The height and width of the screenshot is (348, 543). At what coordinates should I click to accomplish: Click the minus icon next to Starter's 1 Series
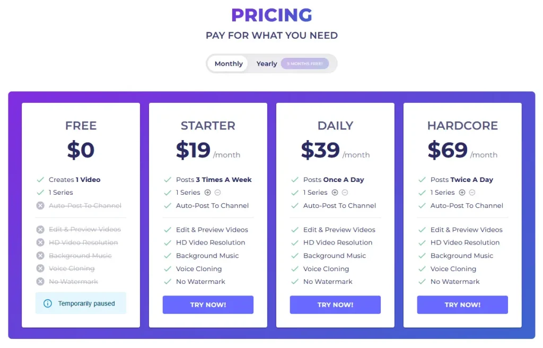pyautogui.click(x=217, y=192)
